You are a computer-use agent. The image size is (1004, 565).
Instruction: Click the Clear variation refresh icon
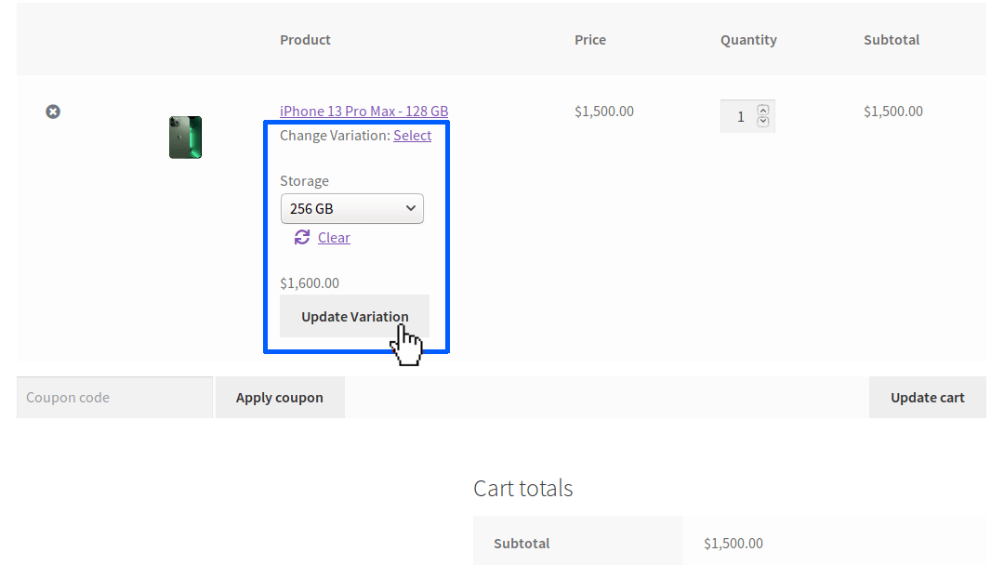[x=300, y=237]
